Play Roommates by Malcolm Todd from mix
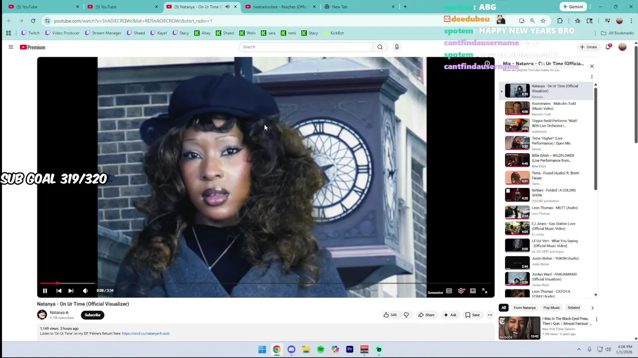The height and width of the screenshot is (358, 638). [x=547, y=108]
